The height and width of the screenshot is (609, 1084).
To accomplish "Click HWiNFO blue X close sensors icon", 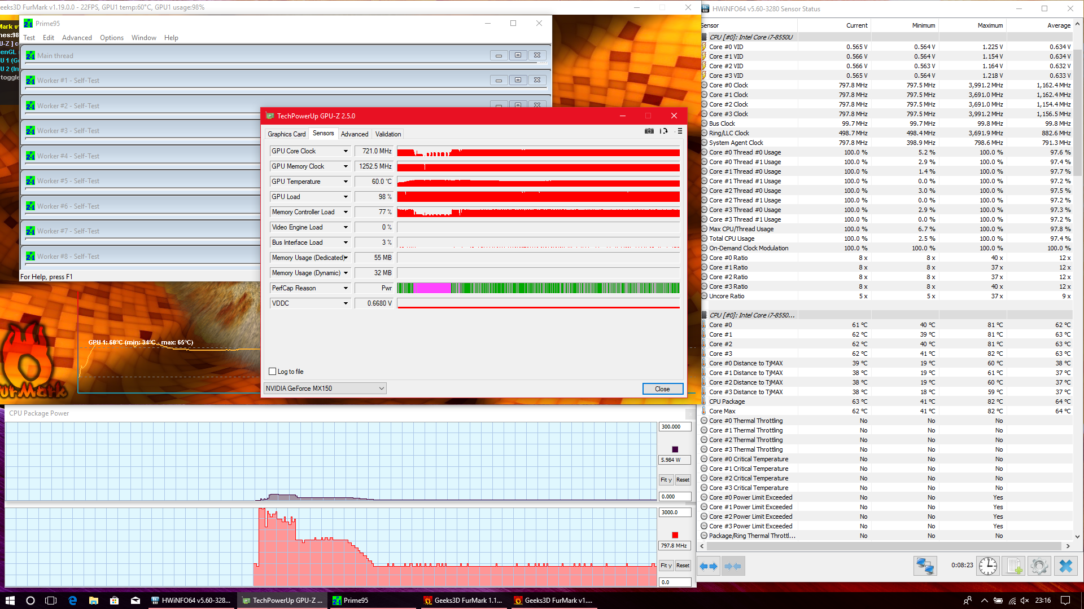I will click(x=1065, y=566).
